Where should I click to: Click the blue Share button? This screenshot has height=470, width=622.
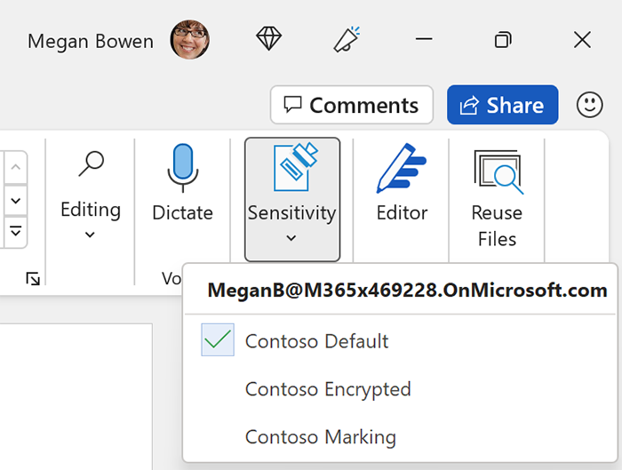pyautogui.click(x=502, y=105)
